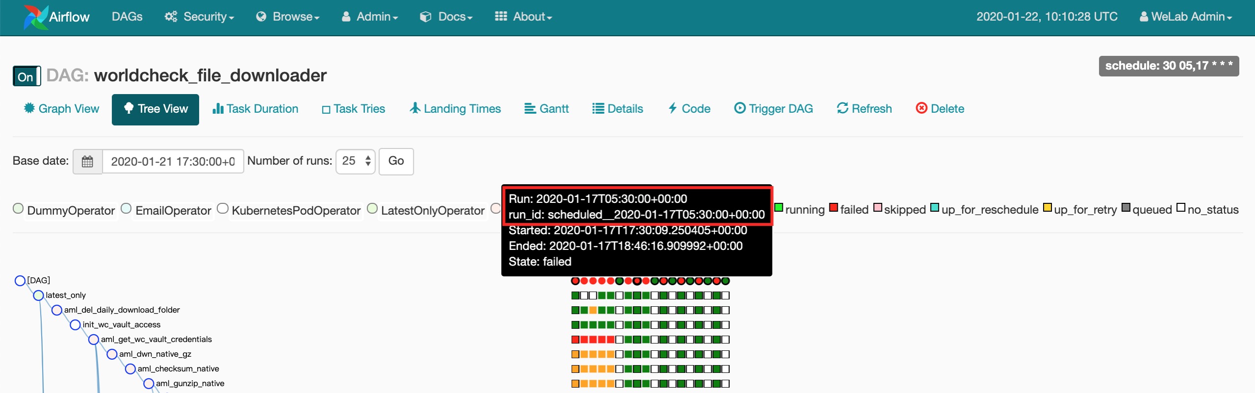Click the Graph View icon link
This screenshot has height=393, width=1255.
29,108
